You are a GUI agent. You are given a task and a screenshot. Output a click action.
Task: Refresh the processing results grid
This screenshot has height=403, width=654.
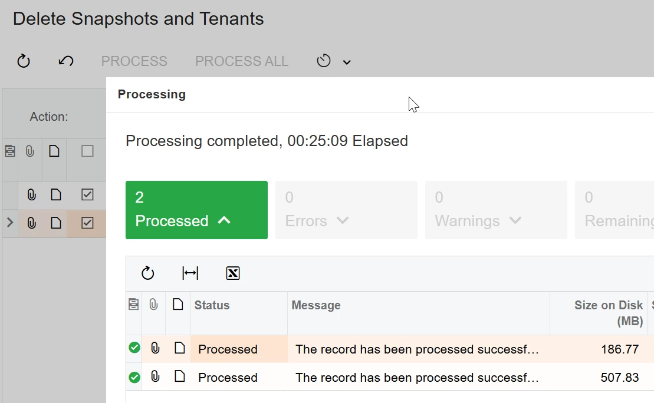pyautogui.click(x=147, y=273)
